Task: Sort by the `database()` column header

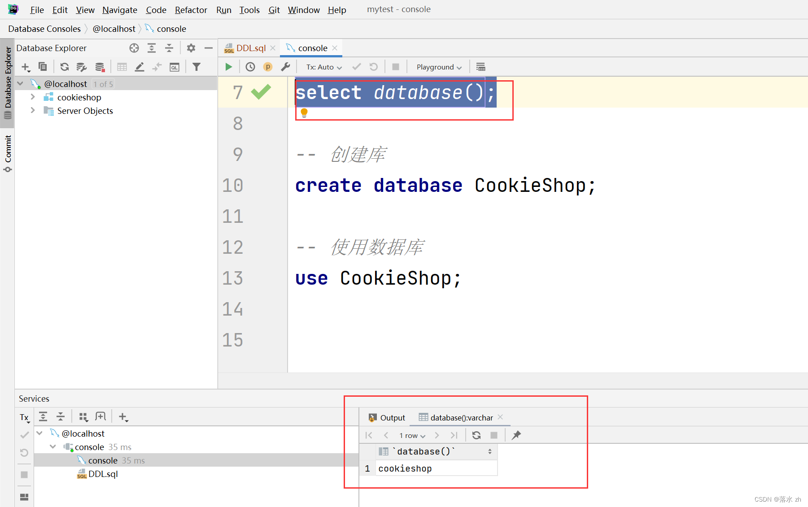Action: 436,451
